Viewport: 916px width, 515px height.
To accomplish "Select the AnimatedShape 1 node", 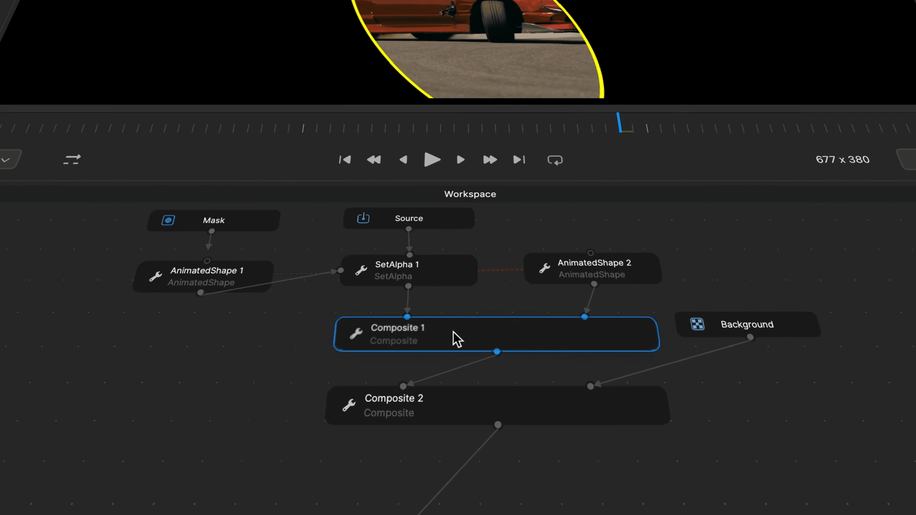I will [206, 276].
